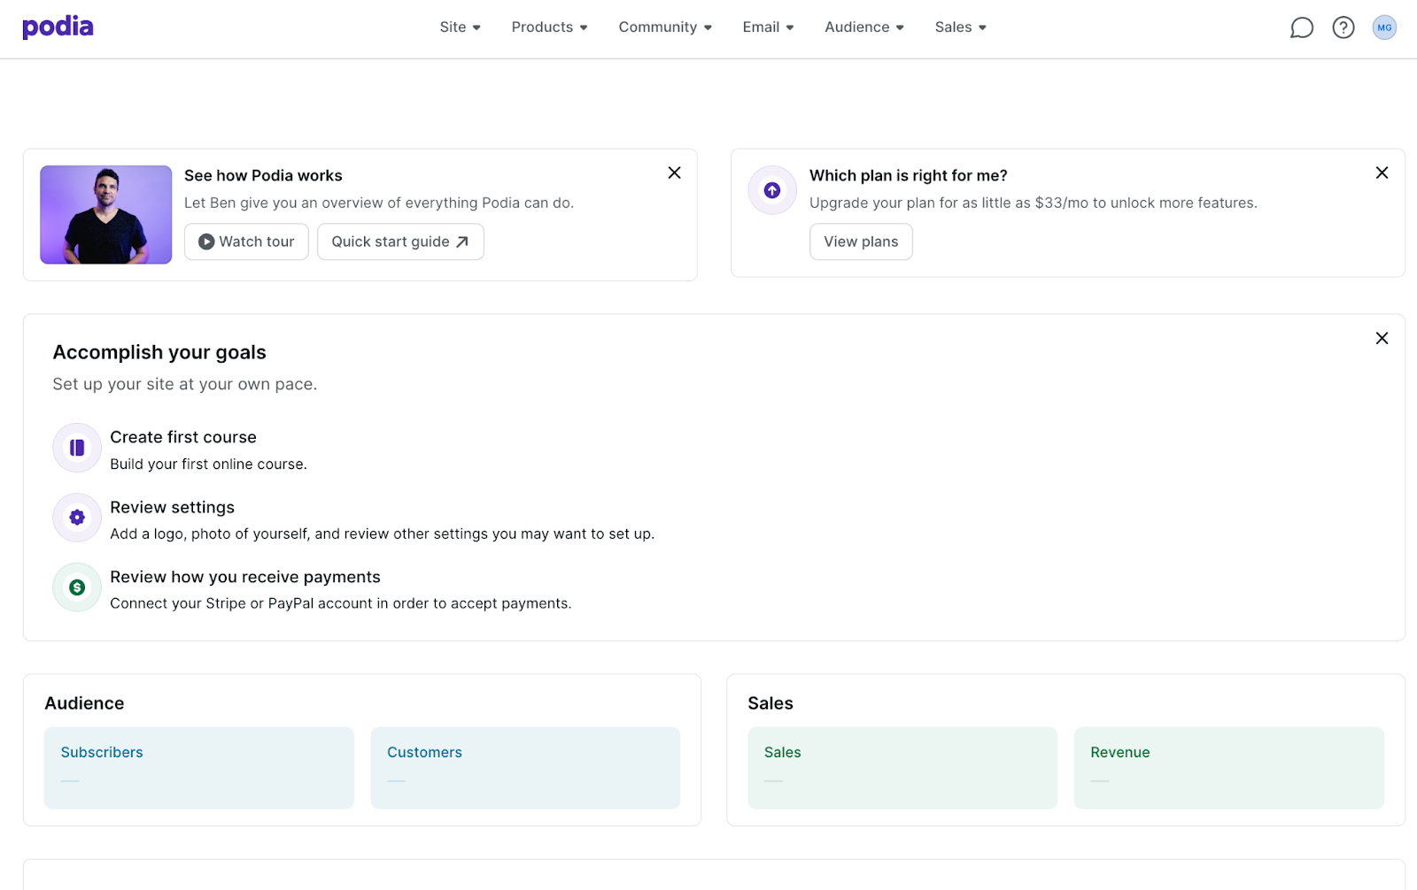Open the Audience menu in navbar

864,27
